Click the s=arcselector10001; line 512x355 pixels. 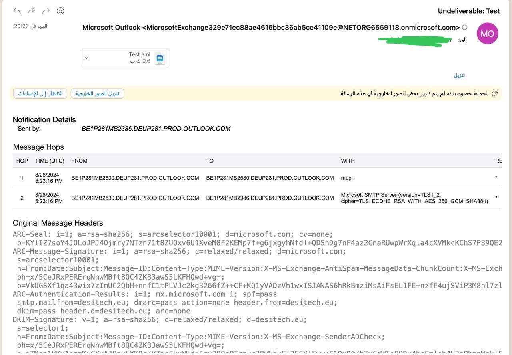click(58, 260)
